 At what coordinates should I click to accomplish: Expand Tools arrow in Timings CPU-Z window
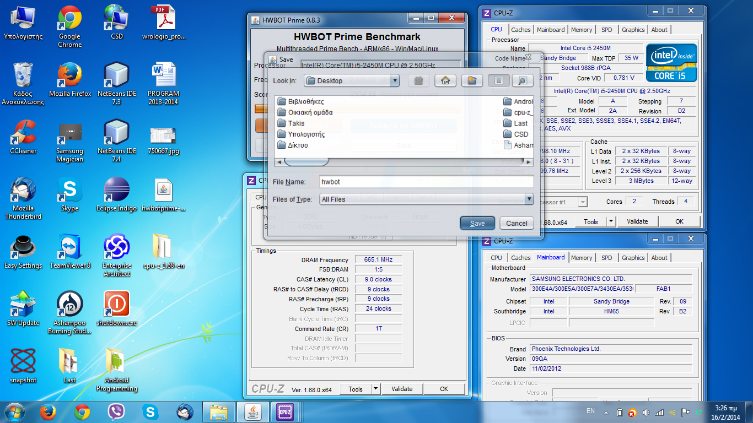[376, 389]
